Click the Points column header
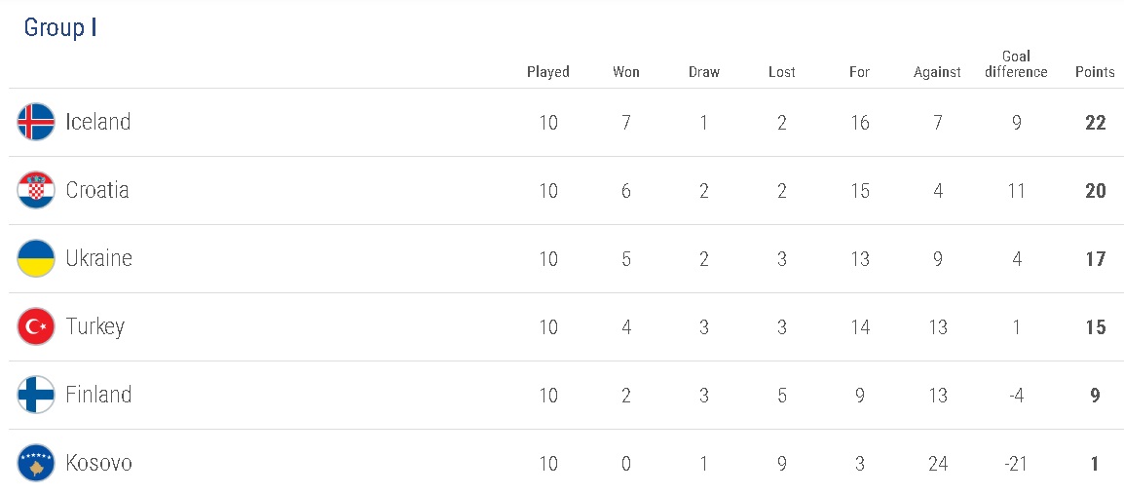1124x494 pixels. 1095,72
